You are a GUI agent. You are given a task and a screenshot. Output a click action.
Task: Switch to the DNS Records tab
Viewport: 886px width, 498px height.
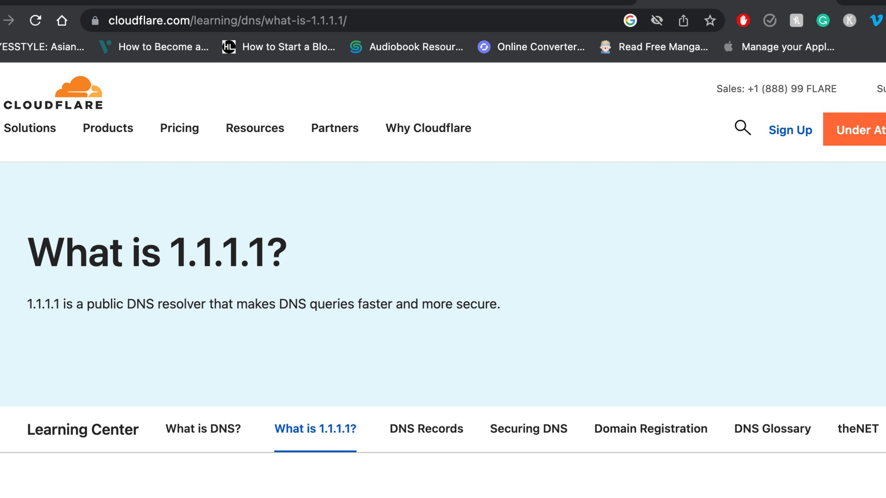coord(426,429)
